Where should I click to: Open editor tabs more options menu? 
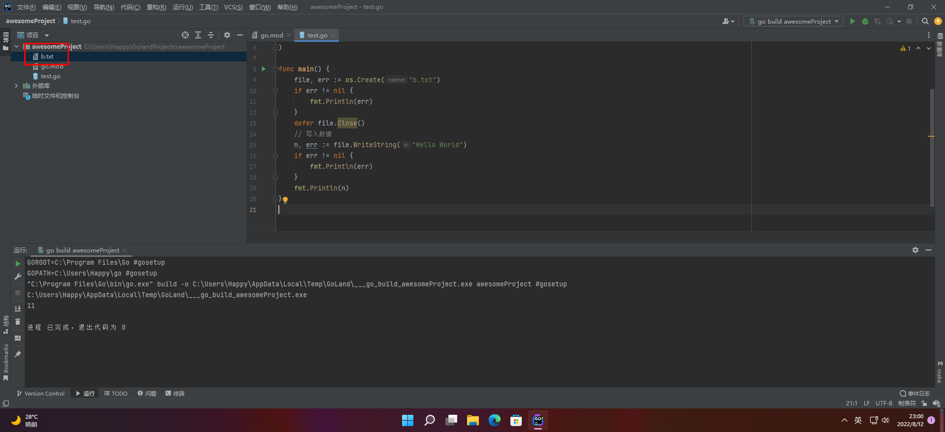928,35
